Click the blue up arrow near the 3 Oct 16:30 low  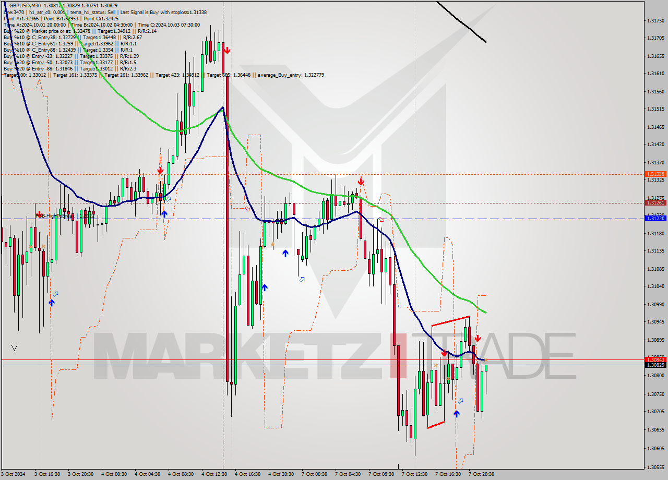pos(52,302)
